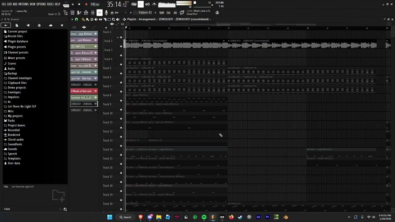Click the 140.000 tempo field
This screenshot has height=222, width=395.
95,4
